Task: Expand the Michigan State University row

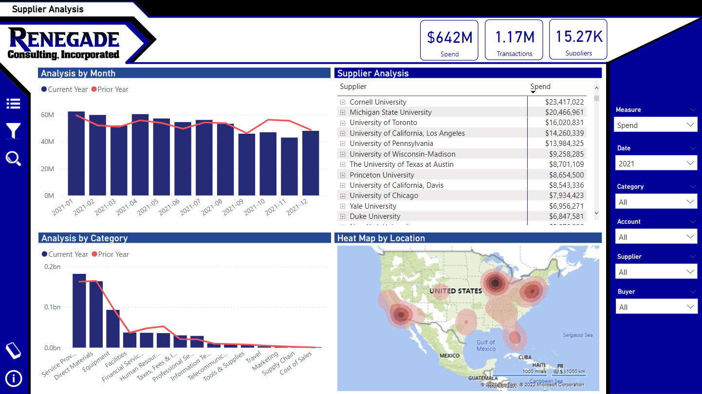Action: (343, 112)
